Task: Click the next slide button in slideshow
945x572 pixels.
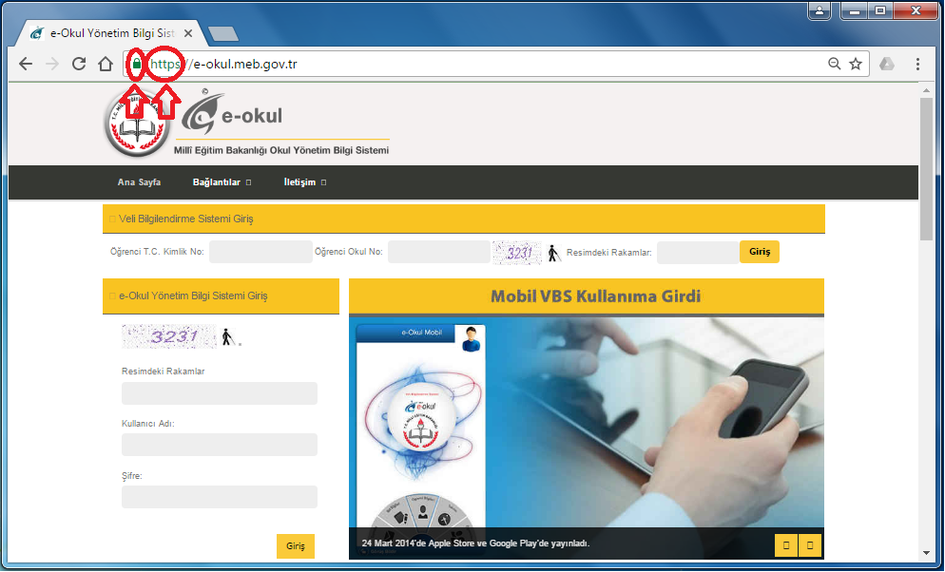Action: [x=810, y=545]
